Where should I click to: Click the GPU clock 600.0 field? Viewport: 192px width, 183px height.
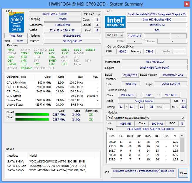123,51
